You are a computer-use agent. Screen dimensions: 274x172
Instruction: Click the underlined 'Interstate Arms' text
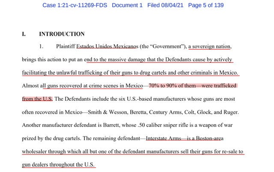pos(164,139)
